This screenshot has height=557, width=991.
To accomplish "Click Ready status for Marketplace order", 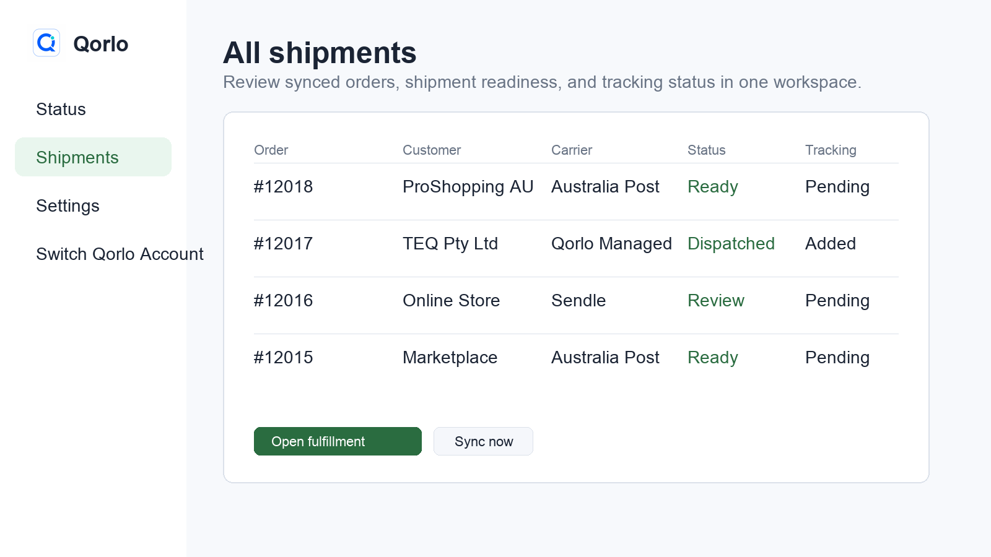I will [713, 358].
